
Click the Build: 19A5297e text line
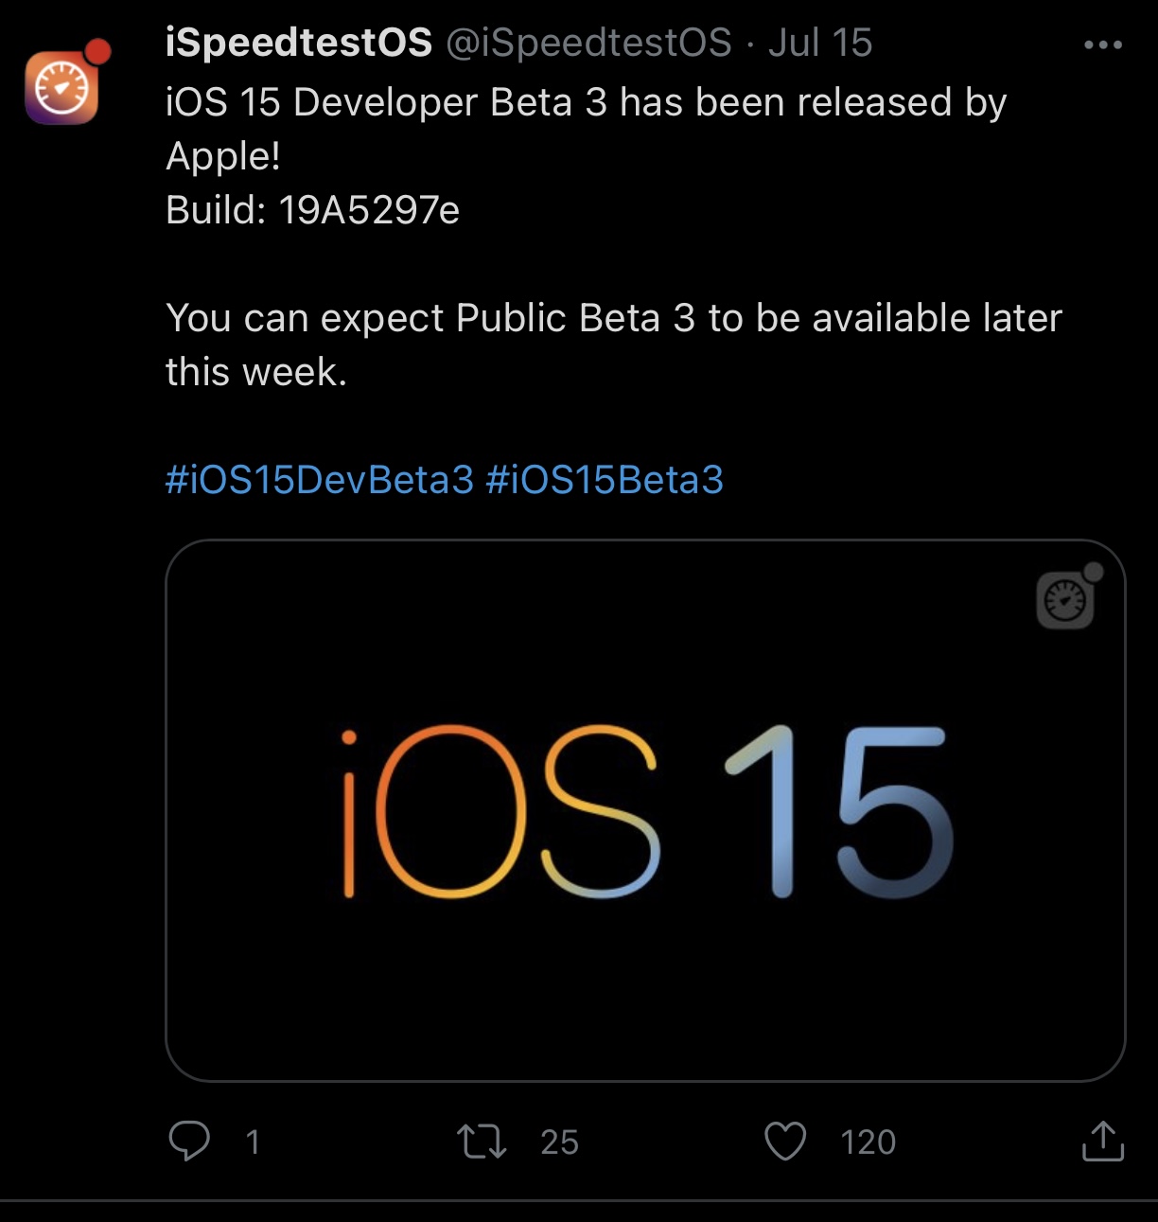[x=312, y=210]
